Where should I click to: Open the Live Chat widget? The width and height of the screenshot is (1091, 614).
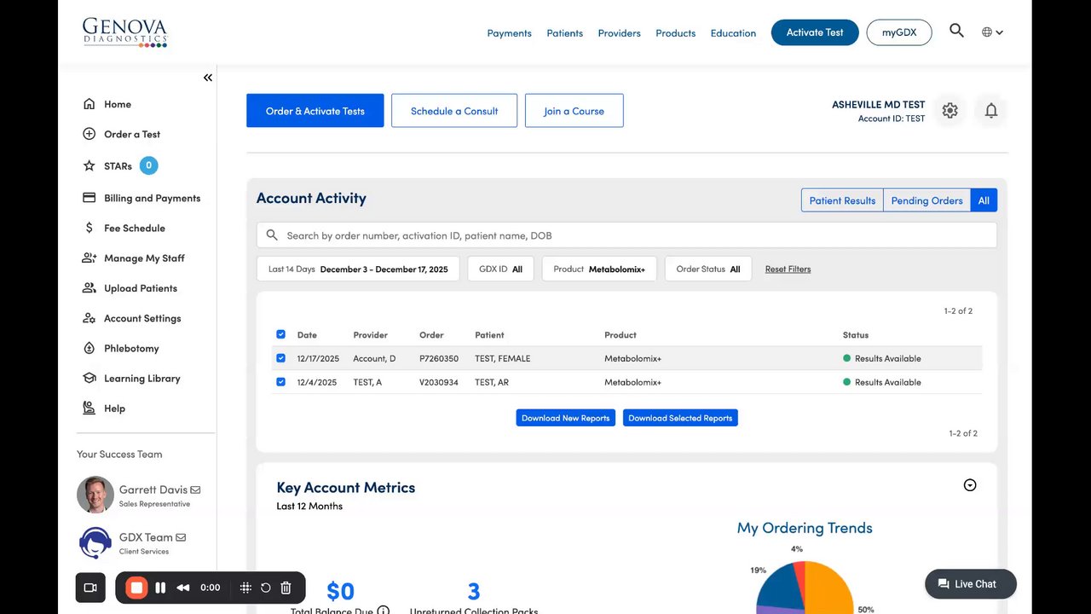pos(971,584)
